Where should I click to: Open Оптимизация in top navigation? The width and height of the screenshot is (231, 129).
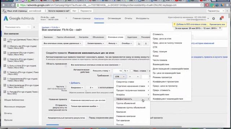tap(114, 19)
